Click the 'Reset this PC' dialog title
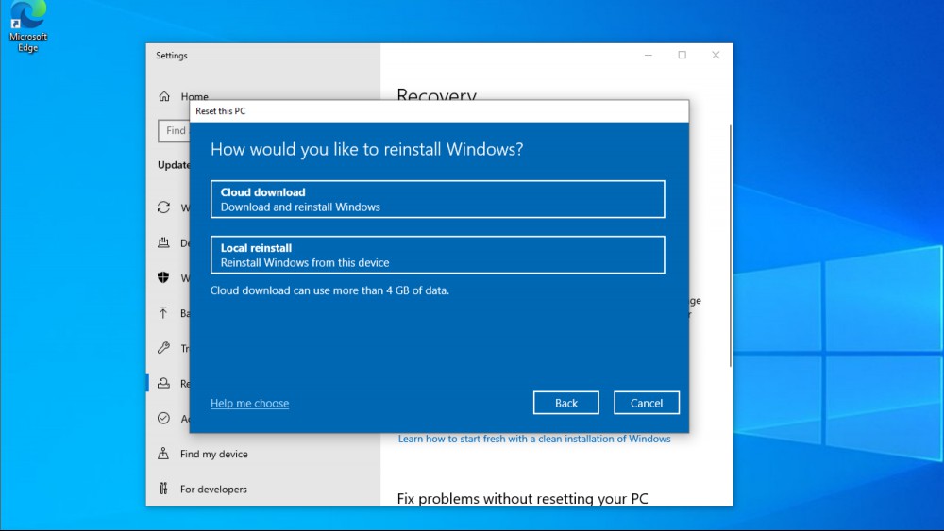 click(220, 111)
